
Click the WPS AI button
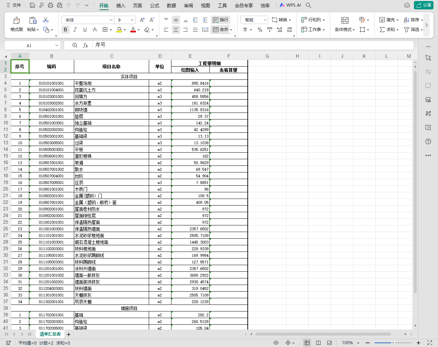[x=290, y=6]
